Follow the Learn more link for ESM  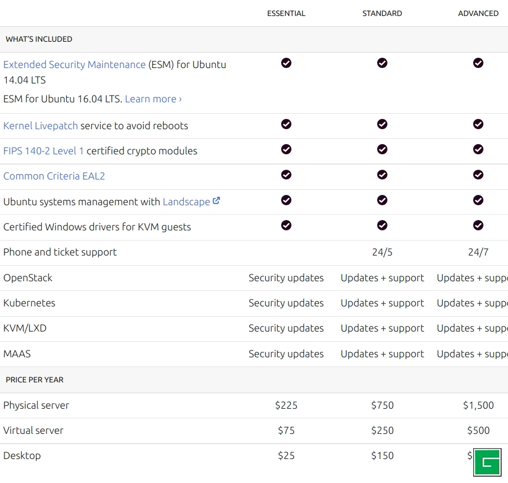(x=153, y=99)
